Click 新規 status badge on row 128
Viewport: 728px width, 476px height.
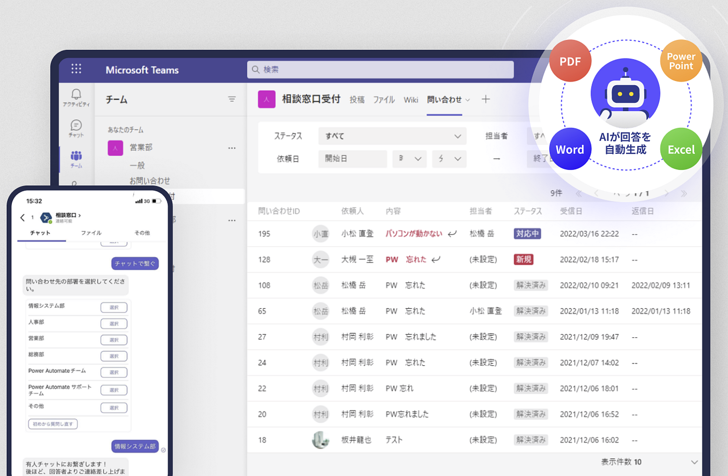tap(523, 259)
